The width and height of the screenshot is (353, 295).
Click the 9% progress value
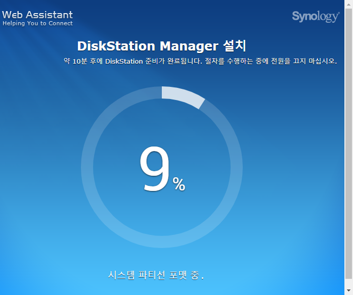tap(162, 169)
